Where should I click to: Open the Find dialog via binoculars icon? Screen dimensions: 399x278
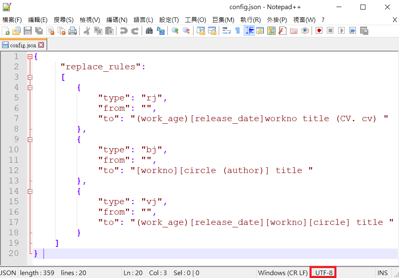tap(149, 30)
